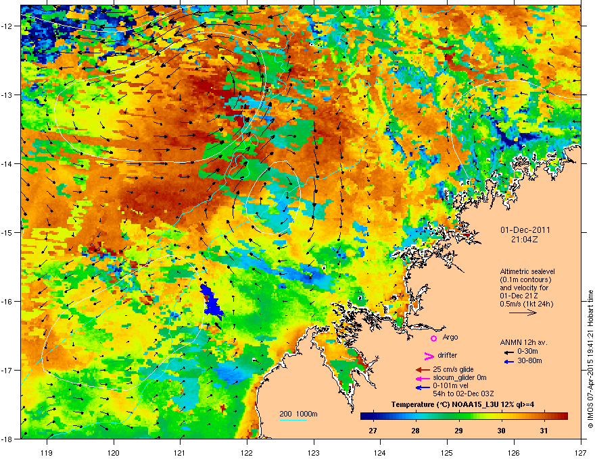Screen dimensions: 595x459
Task: Click the 'slocum_glider 0m' label
Action: (x=460, y=377)
